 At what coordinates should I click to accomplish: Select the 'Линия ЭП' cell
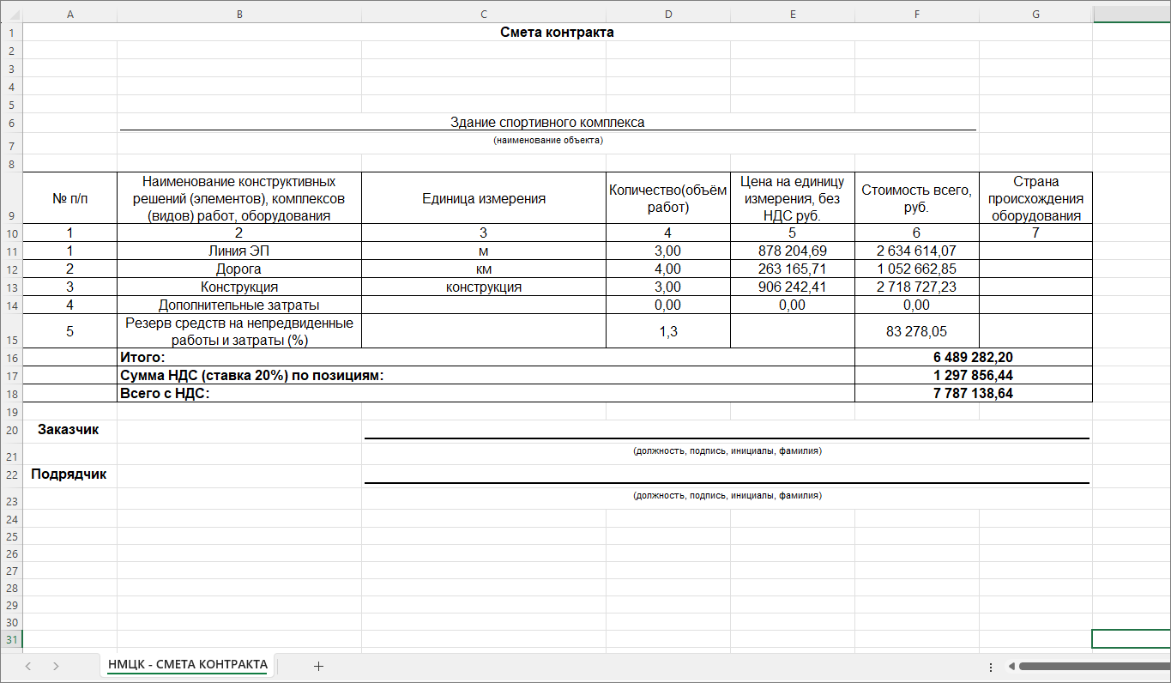238,251
